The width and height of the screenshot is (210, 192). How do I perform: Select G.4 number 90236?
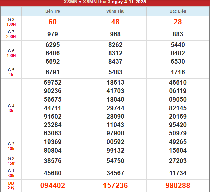click(53, 91)
